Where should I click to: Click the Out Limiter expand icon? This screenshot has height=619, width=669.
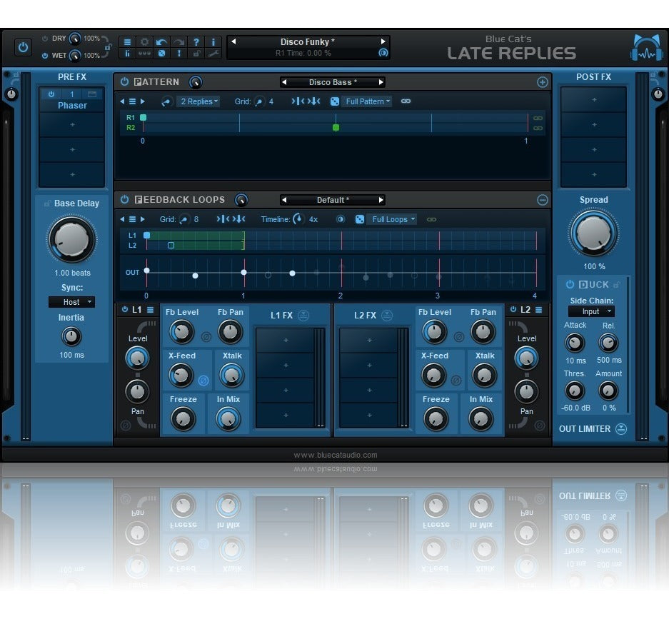(621, 429)
